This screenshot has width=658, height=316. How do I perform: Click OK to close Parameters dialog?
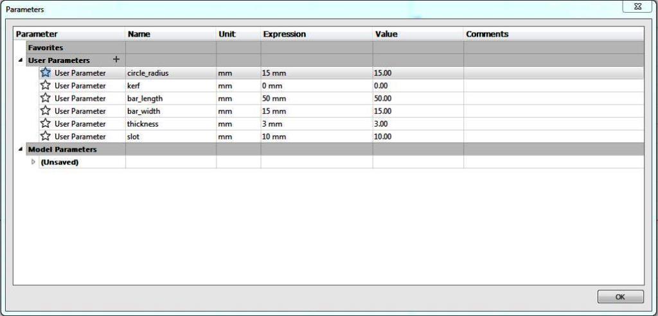pos(620,297)
